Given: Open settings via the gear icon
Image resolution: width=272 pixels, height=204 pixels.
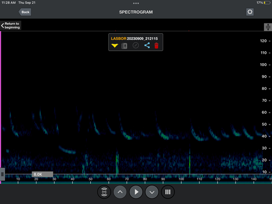Looking at the screenshot, I should pos(250,12).
